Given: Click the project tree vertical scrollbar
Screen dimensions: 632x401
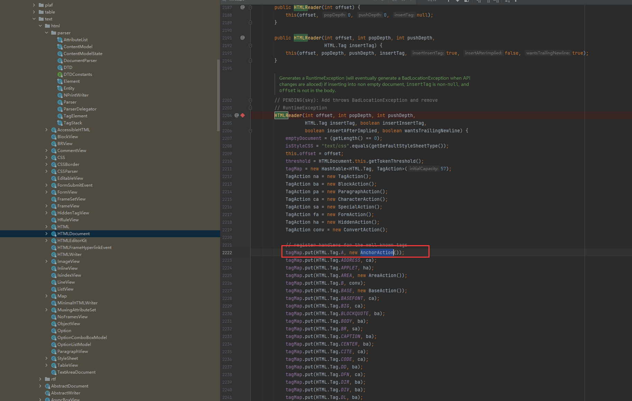Looking at the screenshot, I should (218, 95).
